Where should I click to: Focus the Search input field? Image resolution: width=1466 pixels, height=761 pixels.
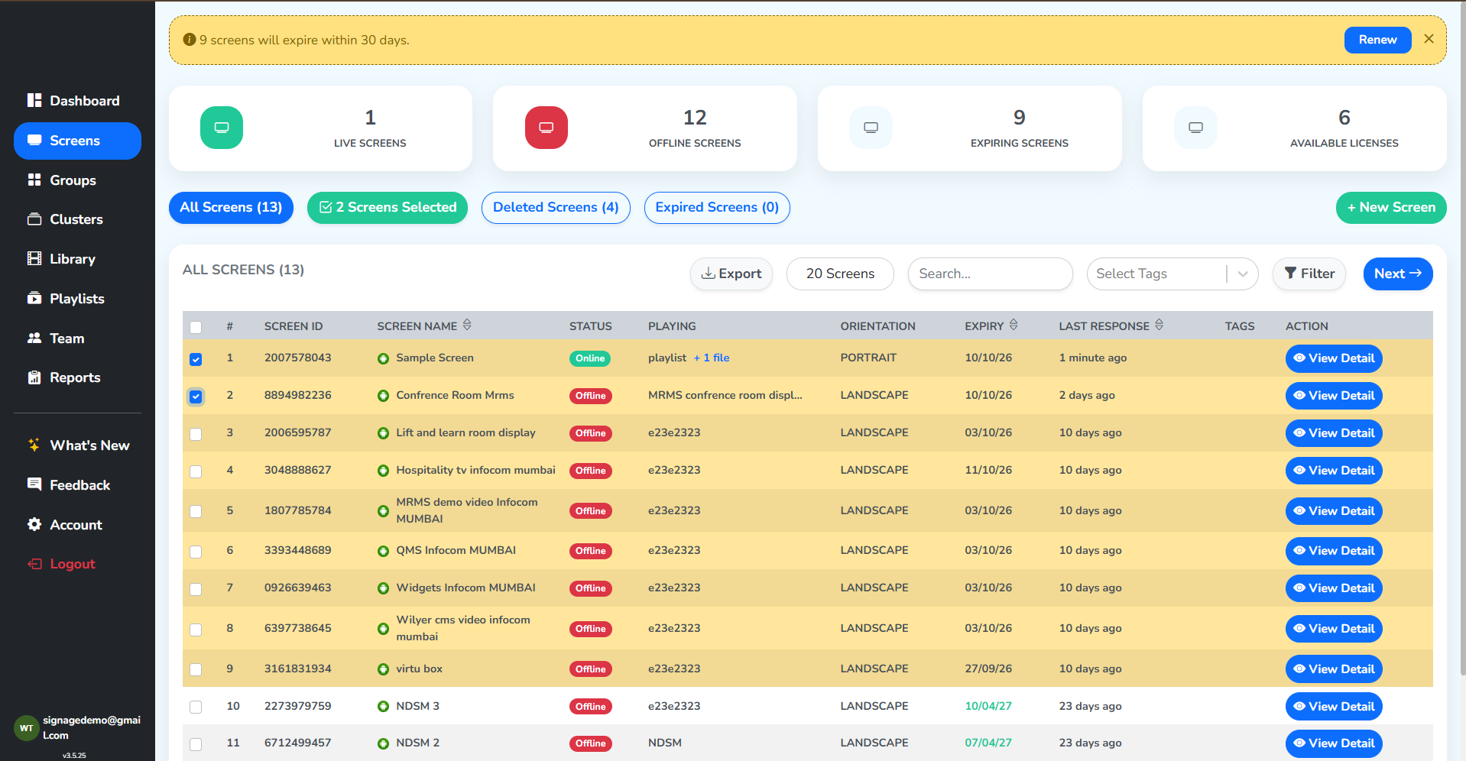click(x=990, y=274)
